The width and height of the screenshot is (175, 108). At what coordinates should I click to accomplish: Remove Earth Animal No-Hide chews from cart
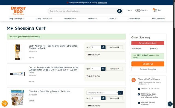(x=114, y=47)
